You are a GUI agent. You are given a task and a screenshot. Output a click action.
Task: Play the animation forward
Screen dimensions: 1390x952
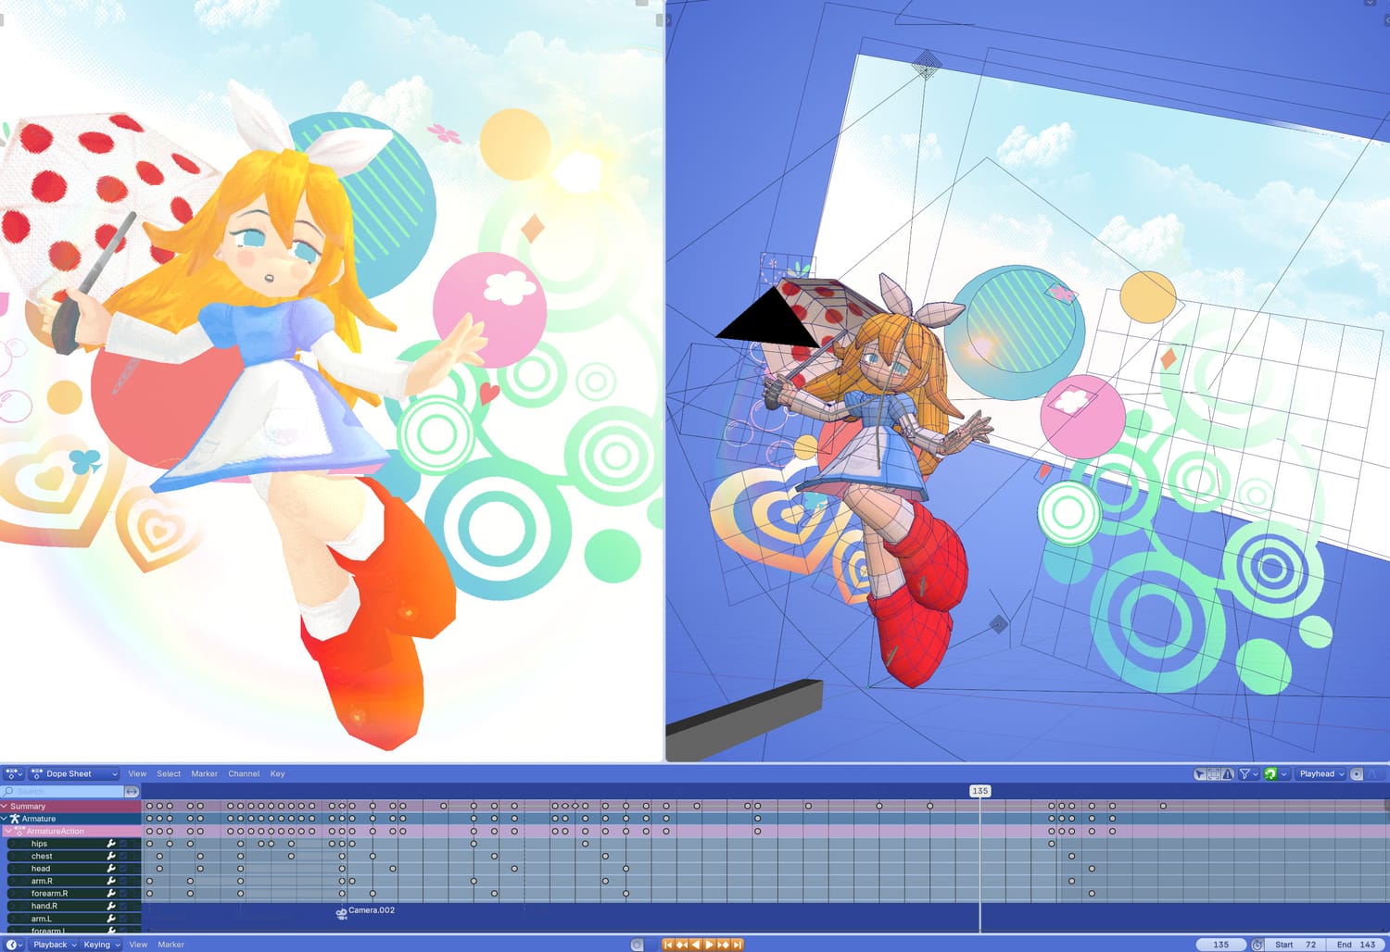point(709,945)
